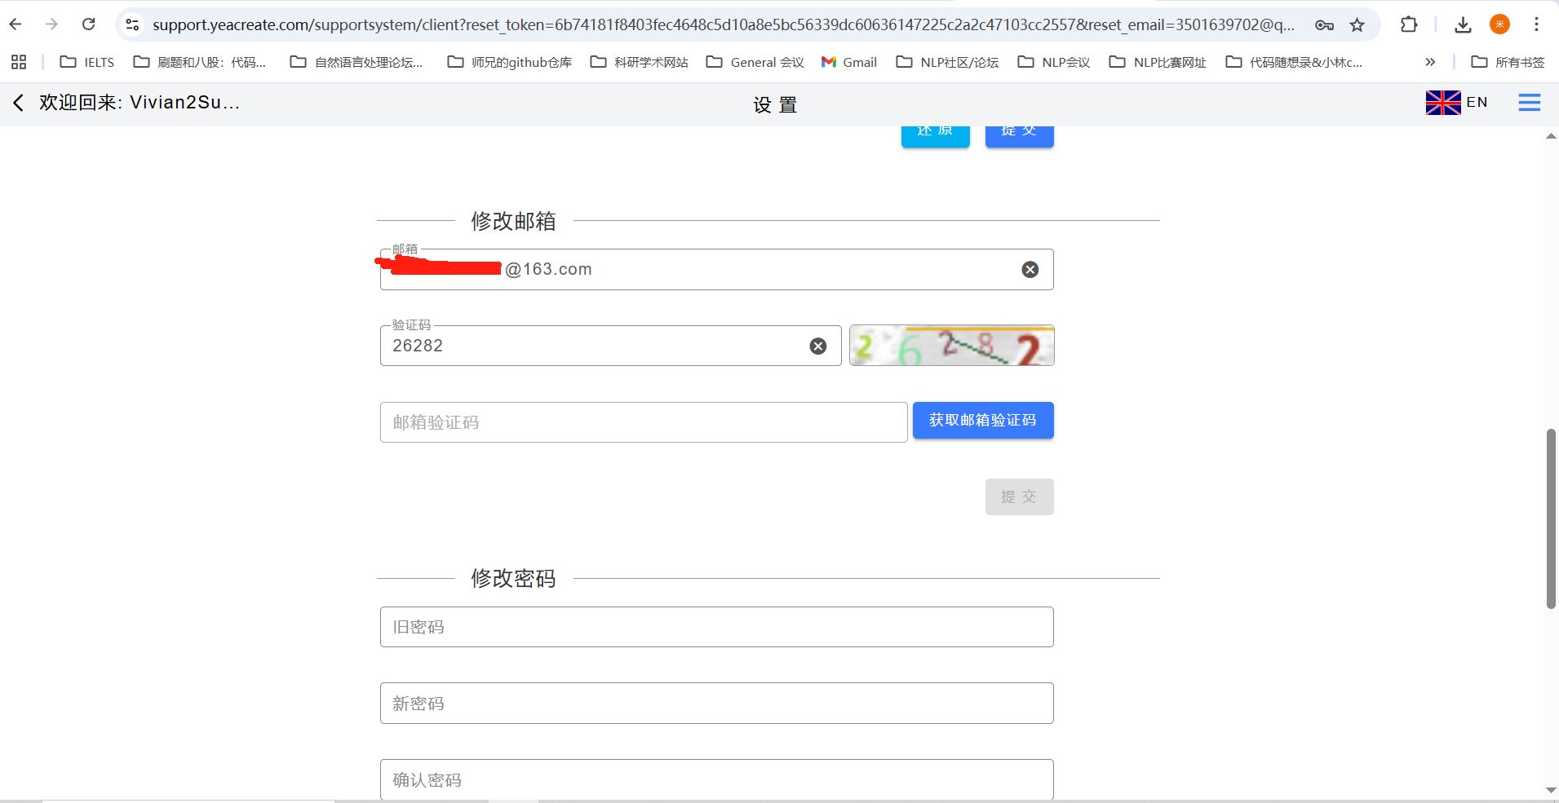Click into the 邮箱验证码 input field
1559x803 pixels.
click(x=643, y=422)
